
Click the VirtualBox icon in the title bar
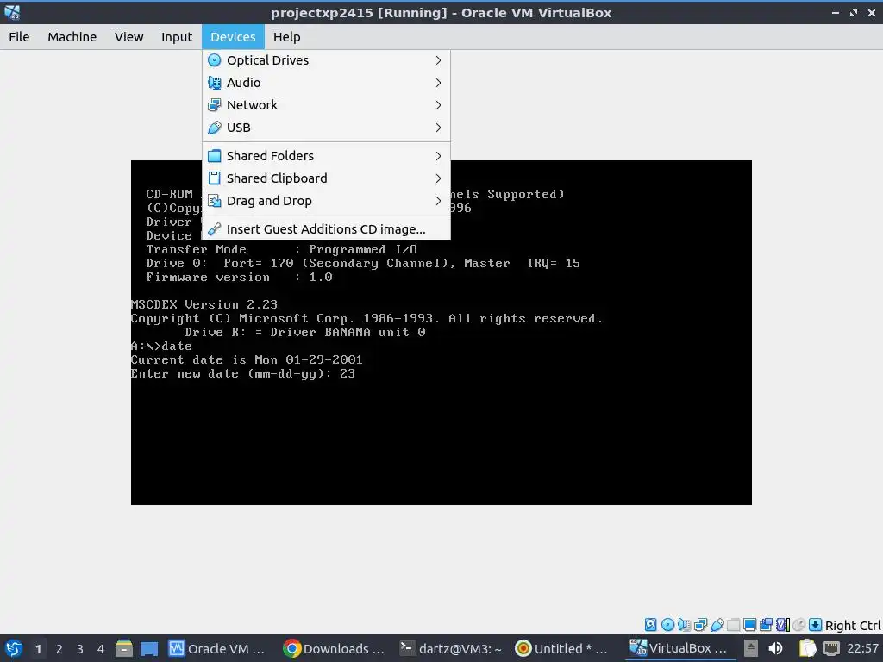click(12, 12)
